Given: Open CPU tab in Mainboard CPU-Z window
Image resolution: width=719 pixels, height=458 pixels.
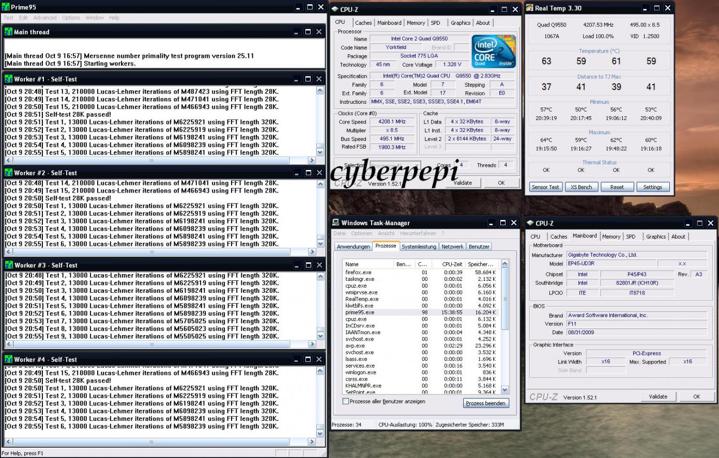Looking at the screenshot, I should point(536,236).
